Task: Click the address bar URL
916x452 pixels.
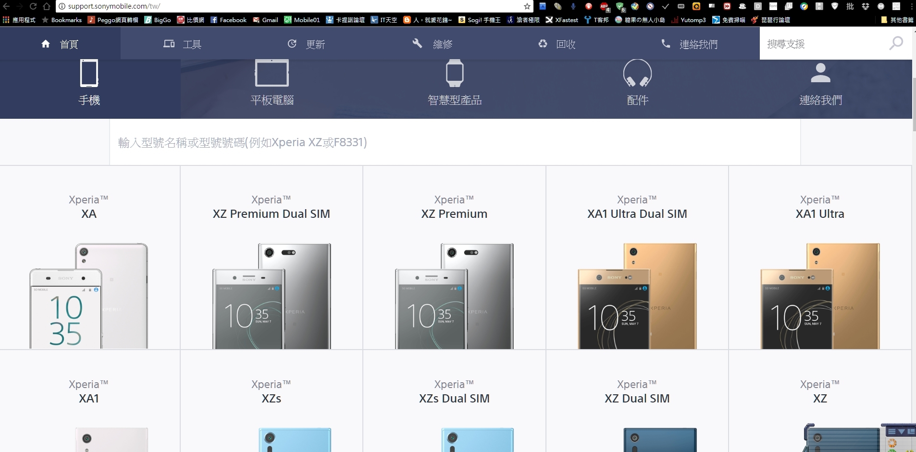Action: (114, 6)
